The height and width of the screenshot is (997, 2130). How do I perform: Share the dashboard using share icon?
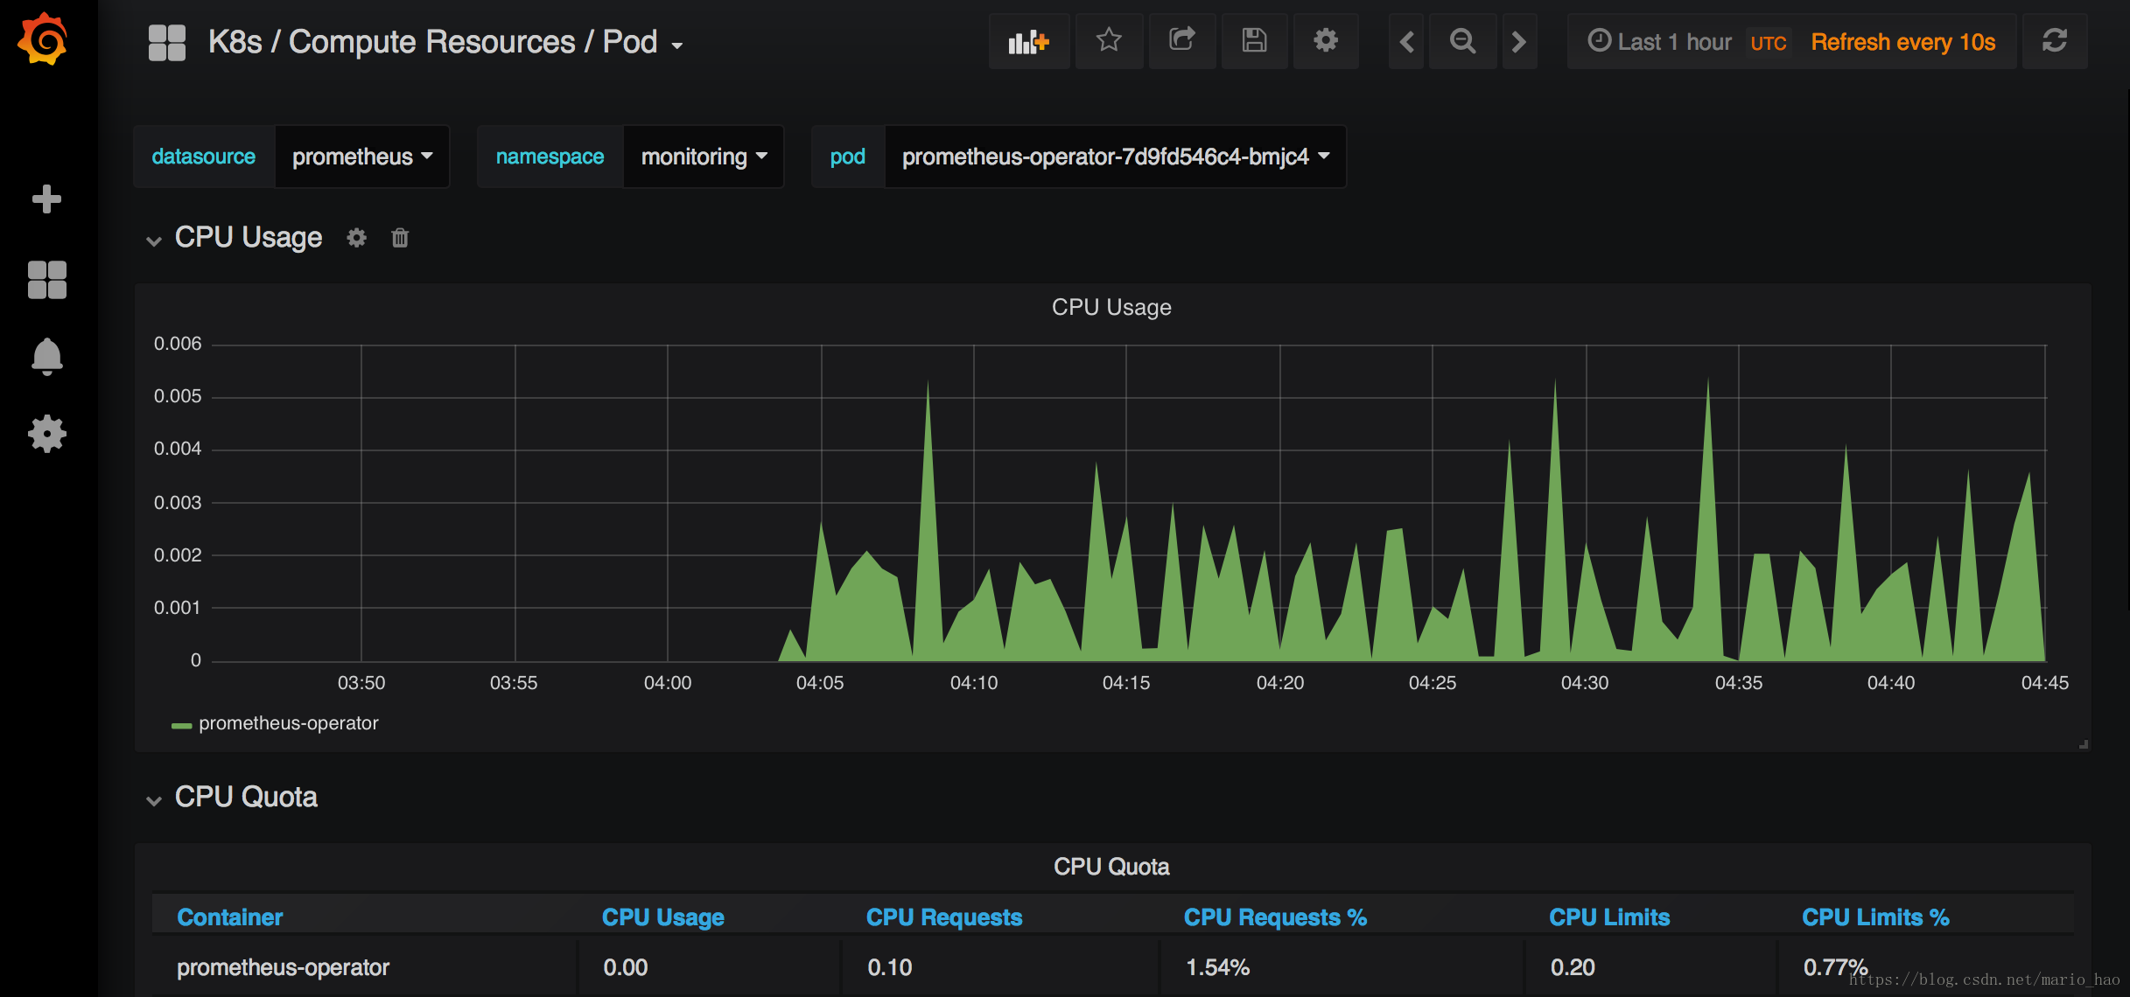[1182, 41]
